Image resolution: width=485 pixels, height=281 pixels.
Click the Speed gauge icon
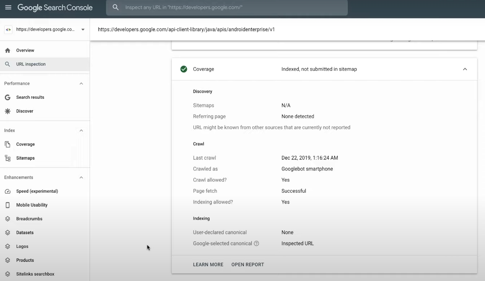[x=8, y=191]
